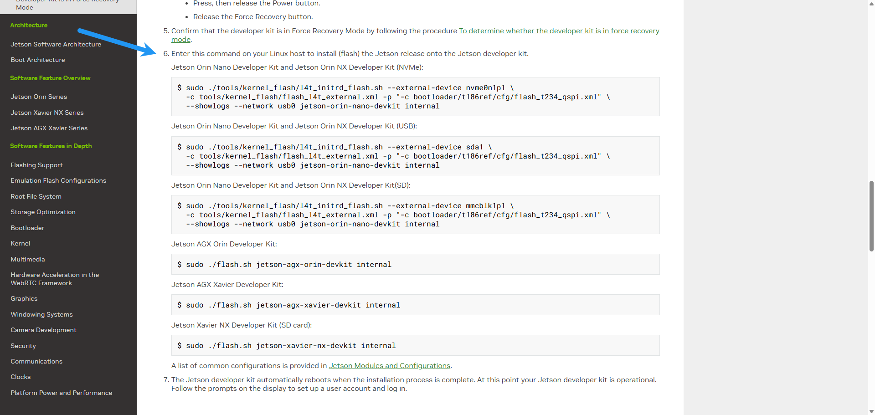875x415 pixels.
Task: Go to Root File System page
Action: [36, 196]
